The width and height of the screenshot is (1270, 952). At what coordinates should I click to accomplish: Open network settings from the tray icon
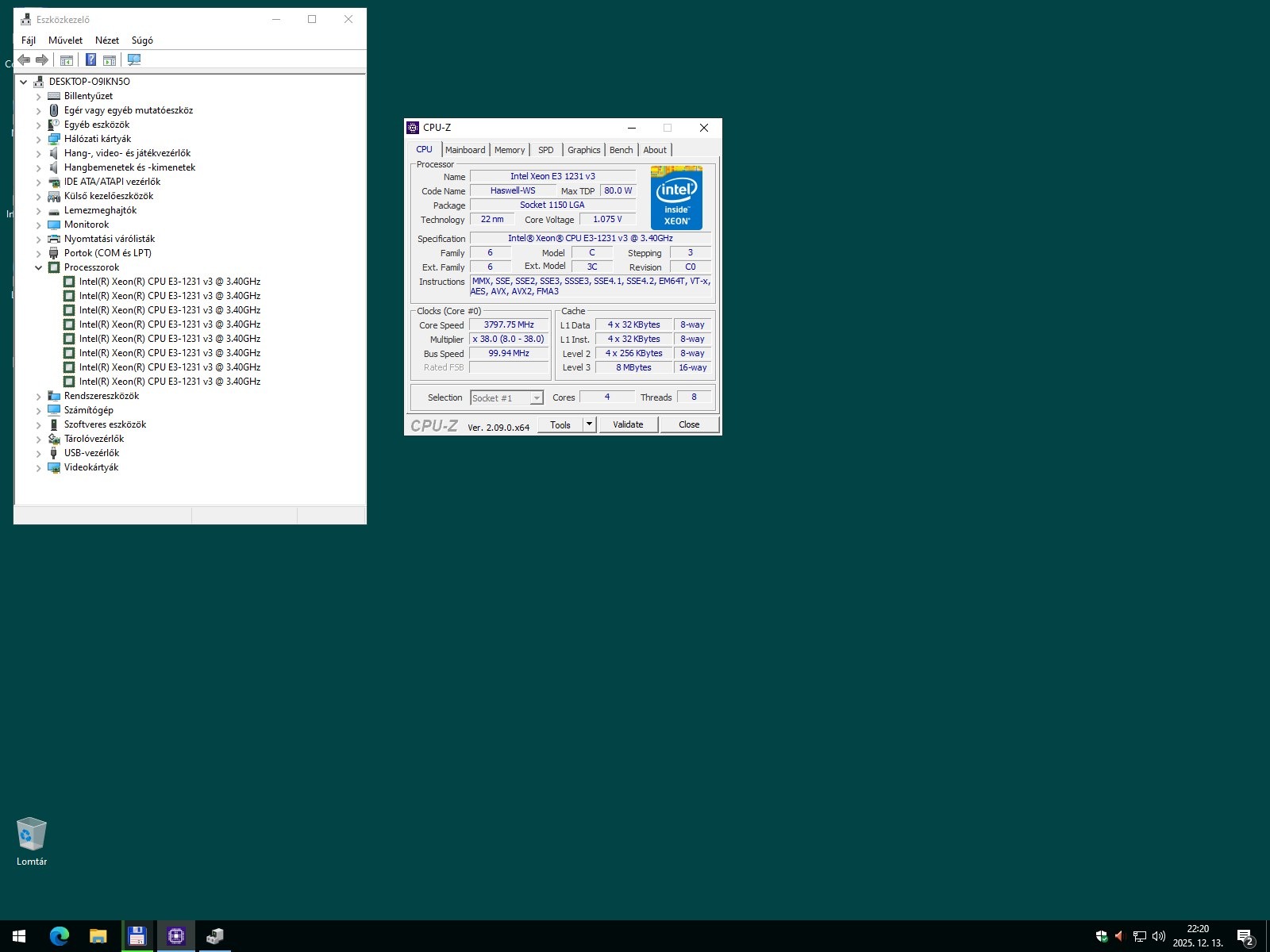[1139, 936]
